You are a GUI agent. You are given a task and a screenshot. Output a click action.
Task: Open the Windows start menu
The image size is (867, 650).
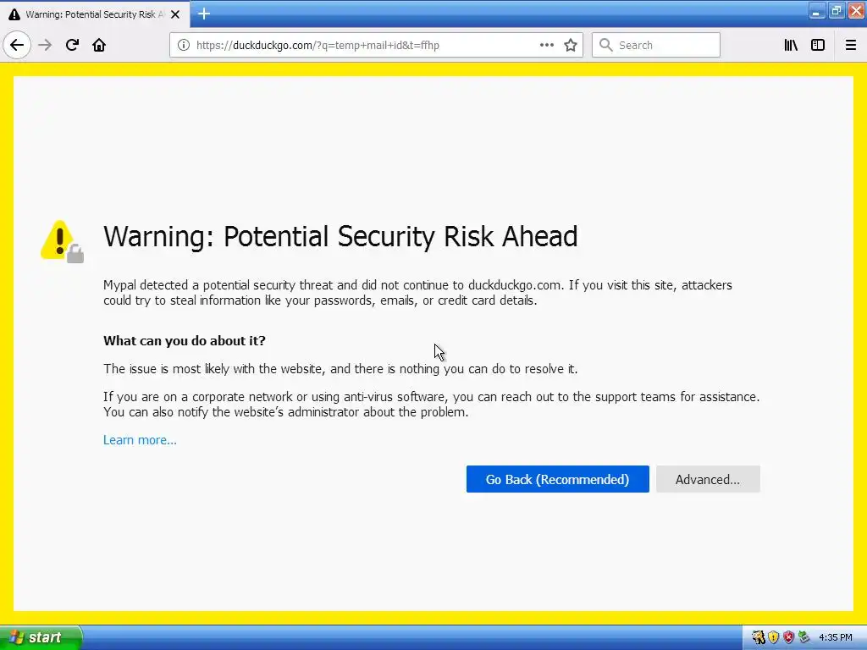[41, 637]
